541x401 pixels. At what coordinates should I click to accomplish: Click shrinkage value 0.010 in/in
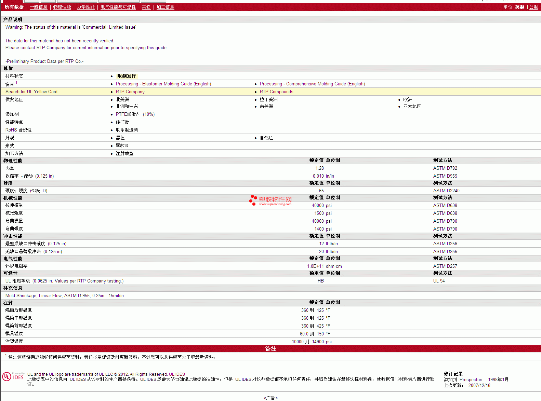coord(324,176)
